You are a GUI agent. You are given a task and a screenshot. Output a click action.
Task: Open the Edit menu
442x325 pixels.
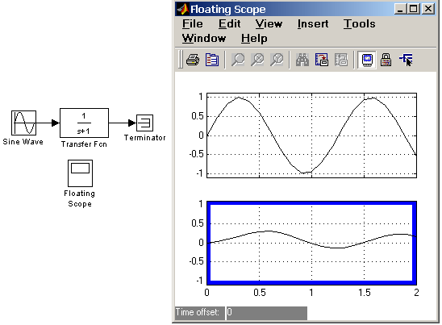(x=229, y=24)
